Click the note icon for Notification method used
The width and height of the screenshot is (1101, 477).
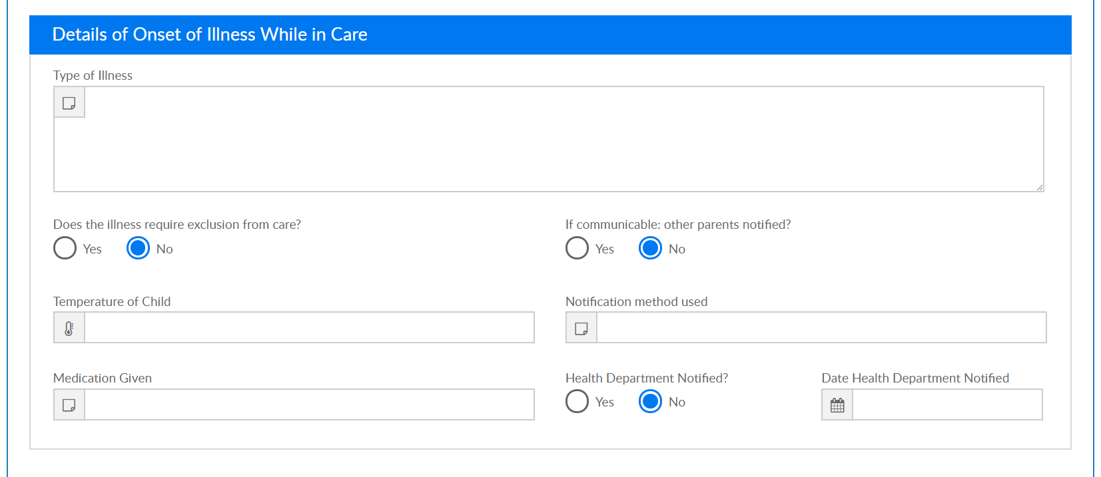[581, 328]
